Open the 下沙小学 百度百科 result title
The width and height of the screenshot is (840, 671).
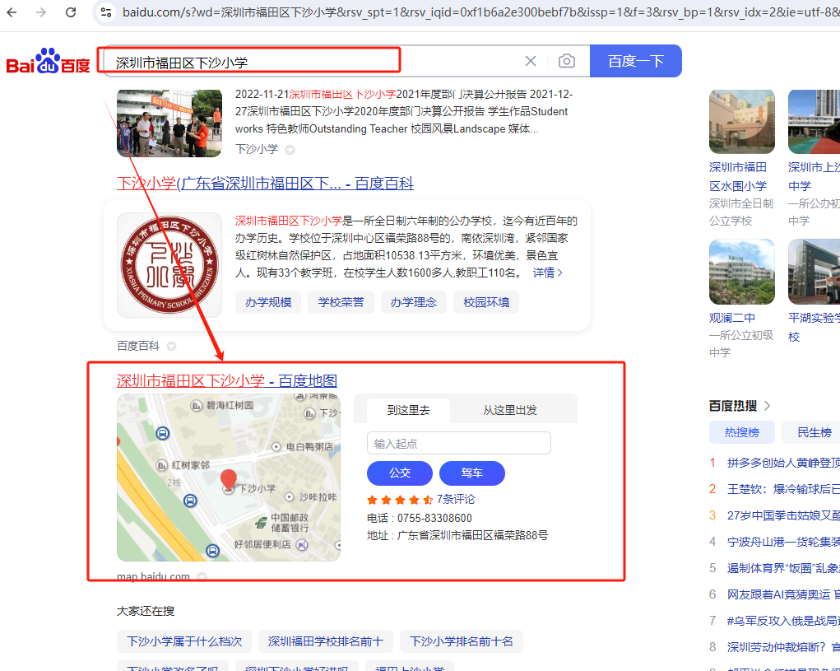pos(265,184)
